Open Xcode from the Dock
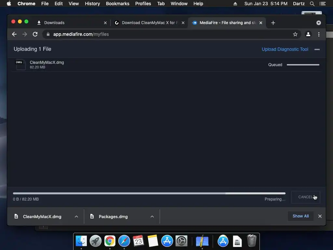 (x=202, y=241)
